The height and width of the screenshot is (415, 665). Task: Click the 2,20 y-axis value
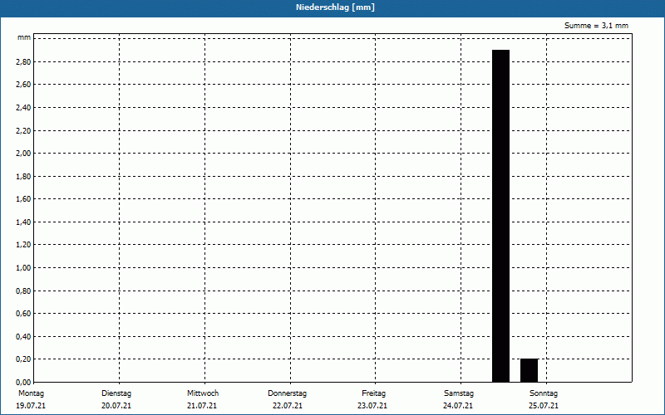(x=23, y=131)
